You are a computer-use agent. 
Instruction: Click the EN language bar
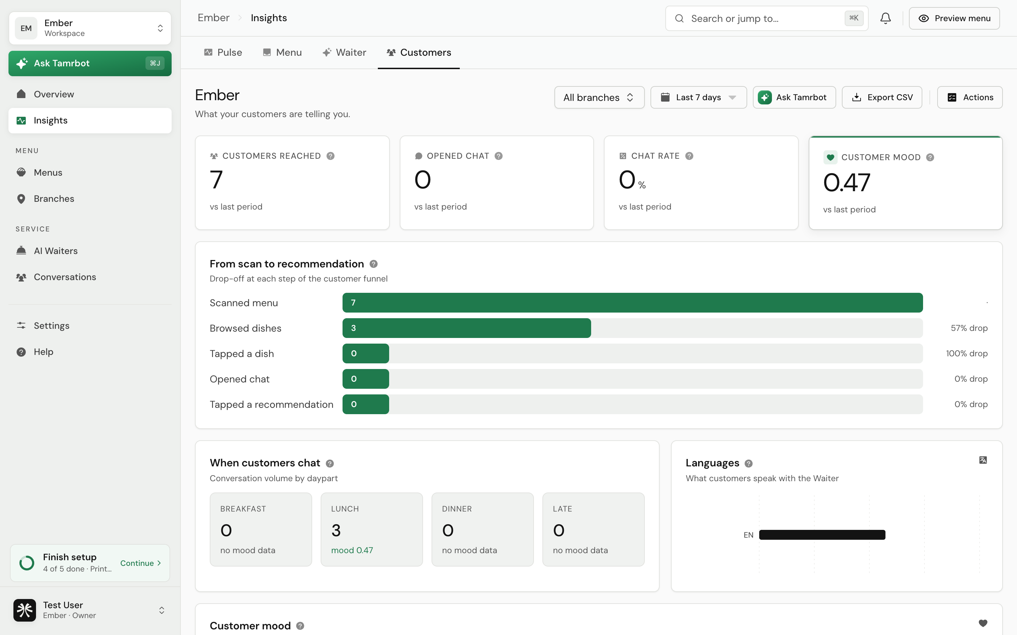click(822, 534)
